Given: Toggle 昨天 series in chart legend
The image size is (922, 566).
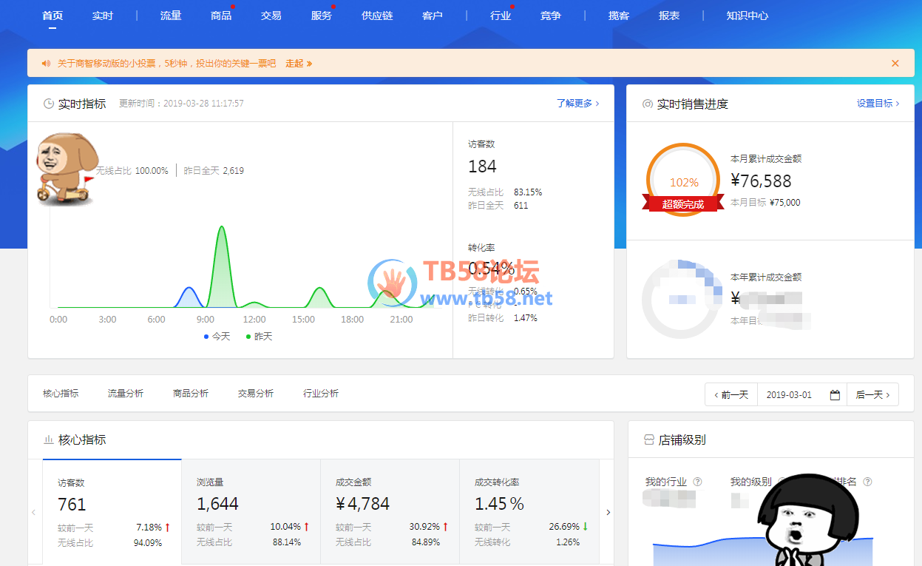Looking at the screenshot, I should pos(259,337).
